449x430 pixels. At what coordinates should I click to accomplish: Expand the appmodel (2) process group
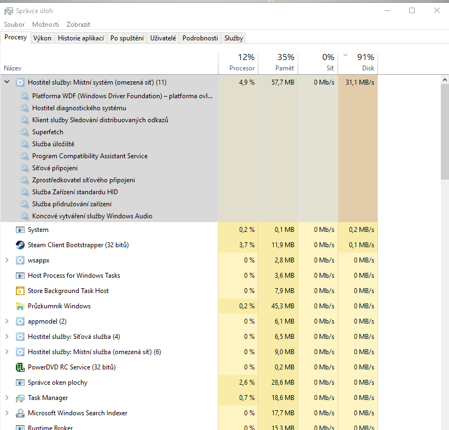point(7,321)
